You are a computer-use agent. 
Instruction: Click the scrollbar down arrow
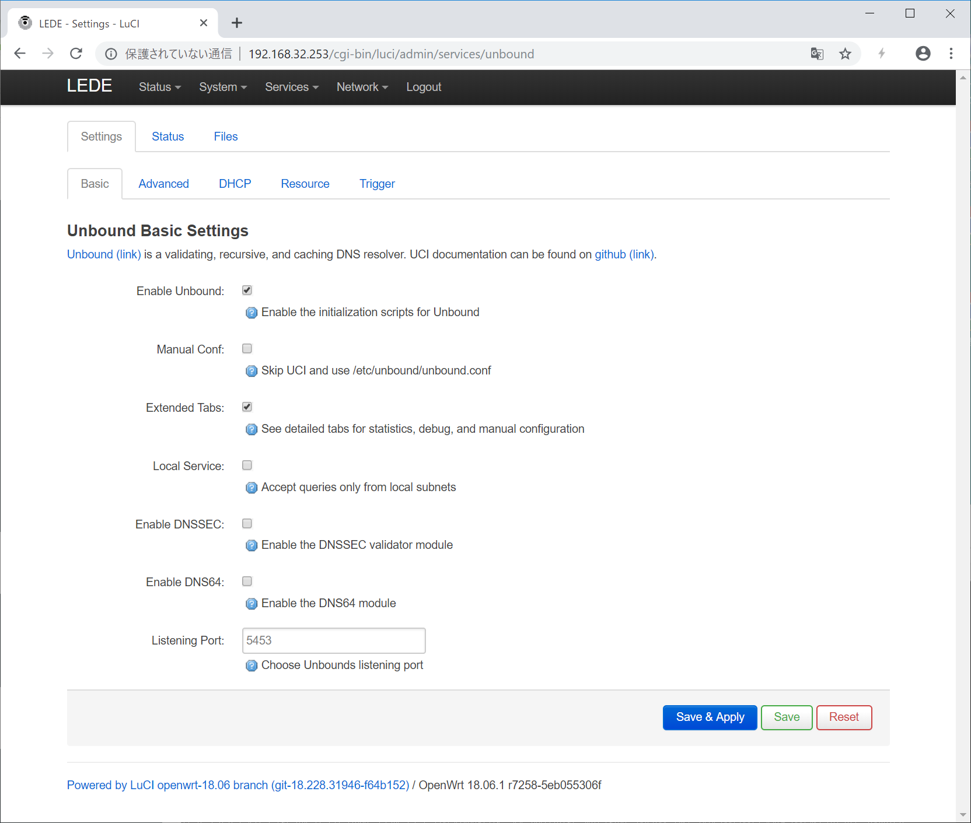[963, 815]
